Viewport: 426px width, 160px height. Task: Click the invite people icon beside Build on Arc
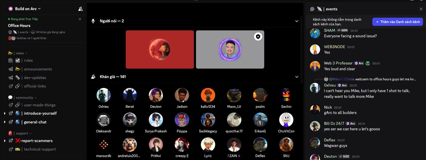(81, 9)
